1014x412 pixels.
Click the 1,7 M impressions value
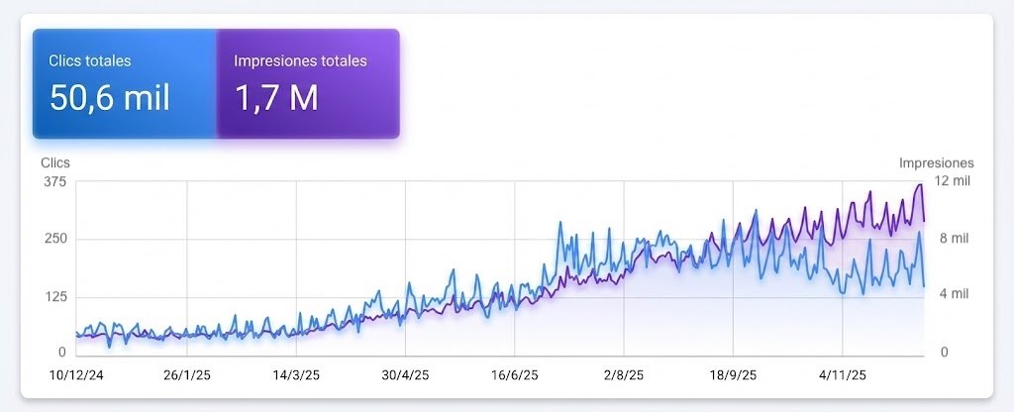coord(276,97)
